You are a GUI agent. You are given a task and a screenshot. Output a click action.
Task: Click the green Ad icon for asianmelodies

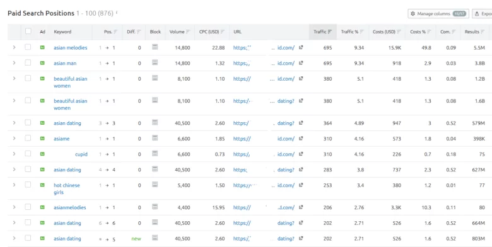tap(42, 207)
